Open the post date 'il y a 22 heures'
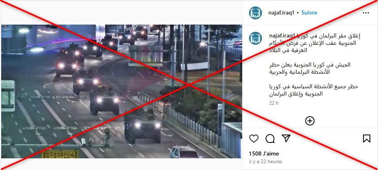The image size is (378, 170). pos(266,162)
